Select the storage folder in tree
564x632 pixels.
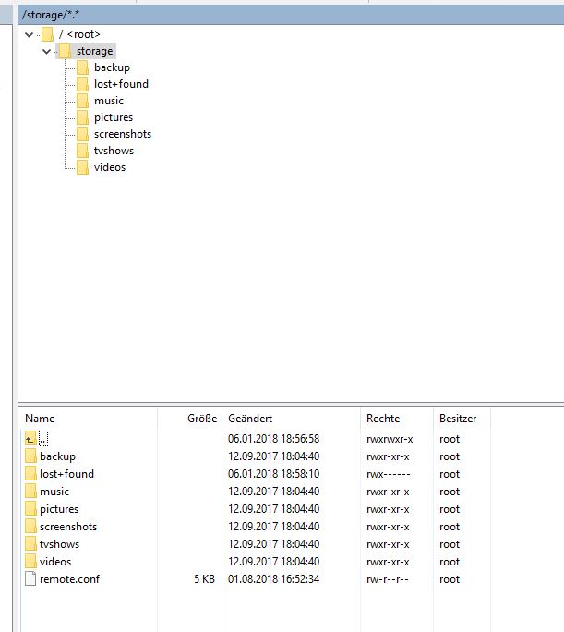coord(94,51)
